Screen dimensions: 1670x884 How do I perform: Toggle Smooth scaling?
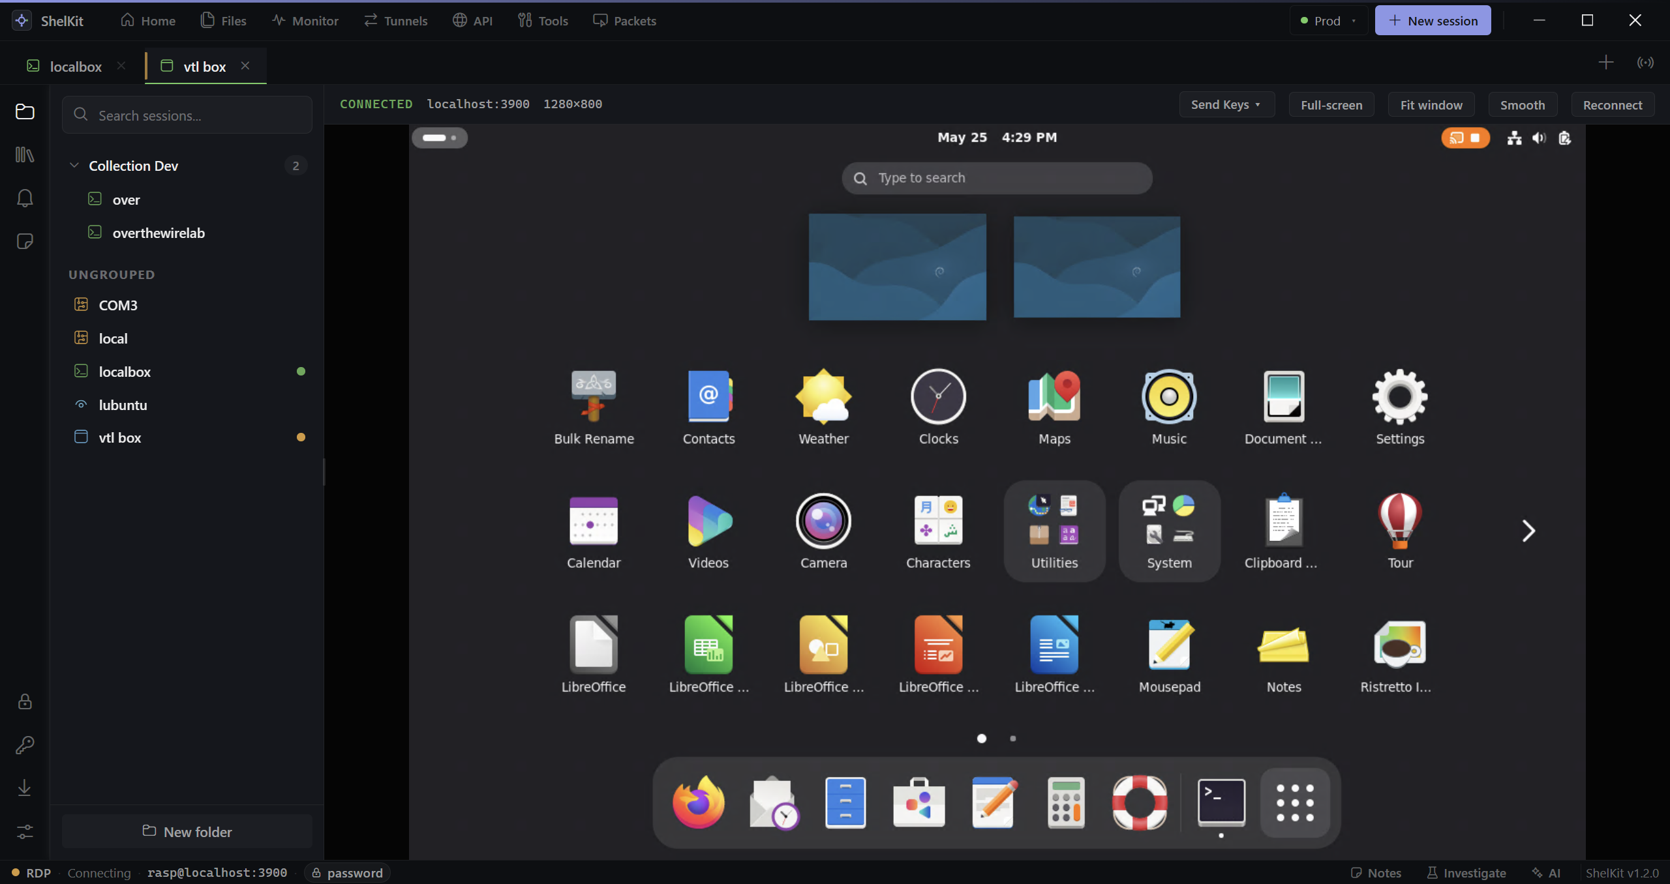coord(1523,104)
